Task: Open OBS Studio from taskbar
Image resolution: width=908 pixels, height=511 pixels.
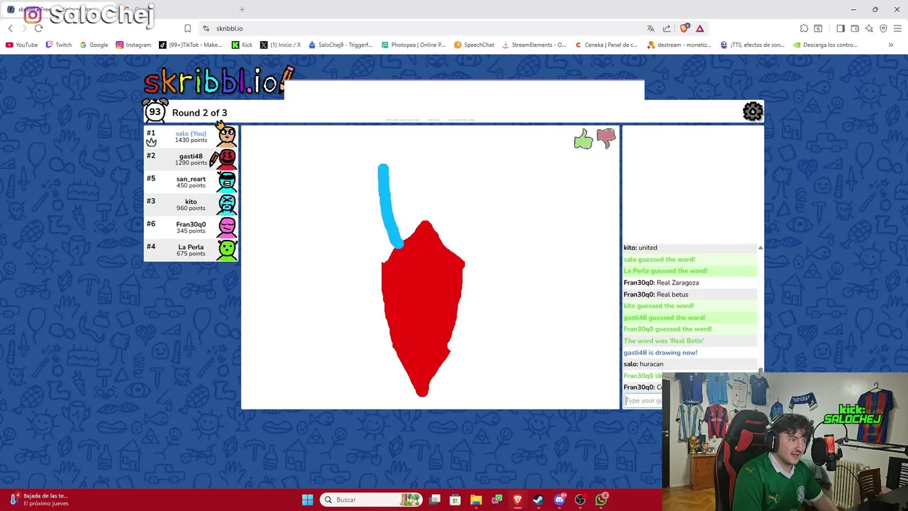Action: [580, 500]
